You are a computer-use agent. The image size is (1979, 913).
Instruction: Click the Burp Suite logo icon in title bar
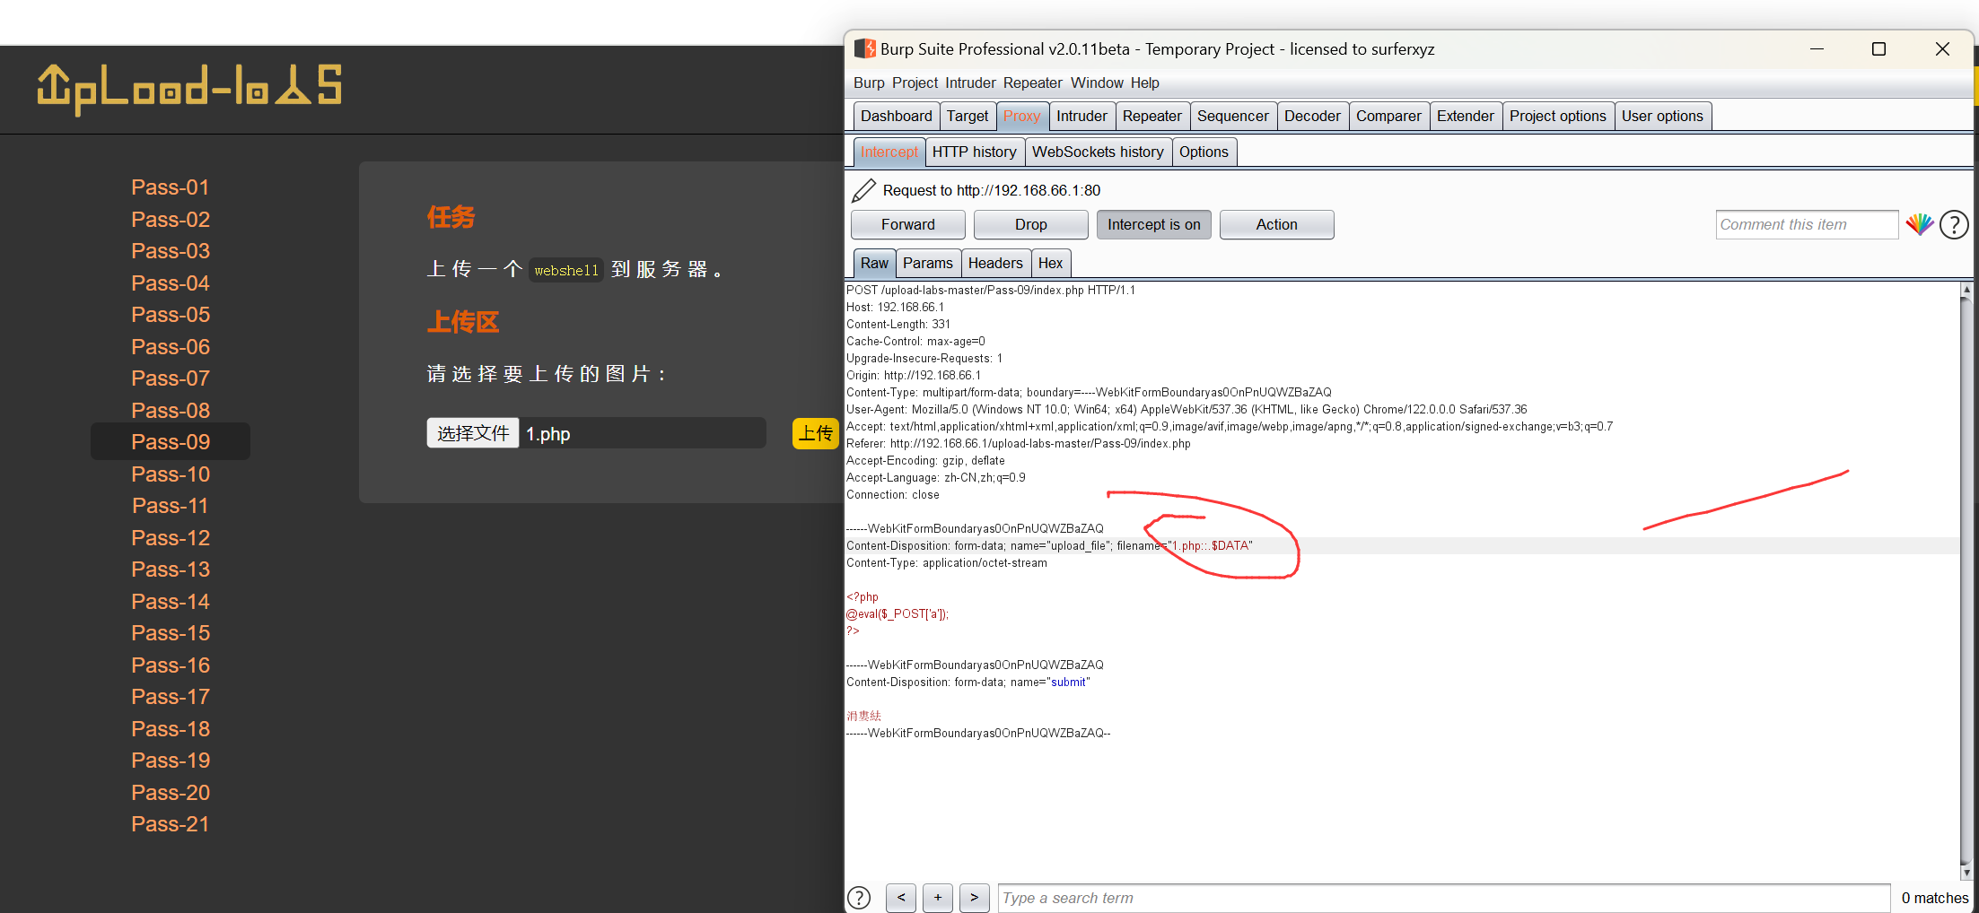click(864, 48)
